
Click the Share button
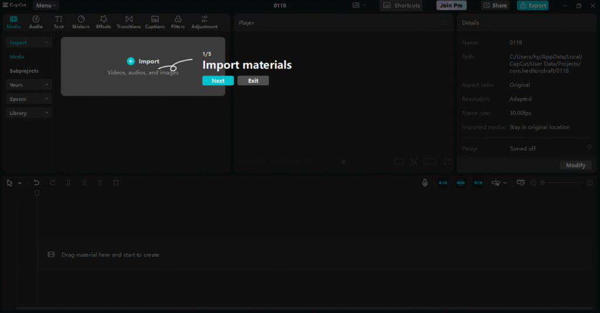point(495,5)
